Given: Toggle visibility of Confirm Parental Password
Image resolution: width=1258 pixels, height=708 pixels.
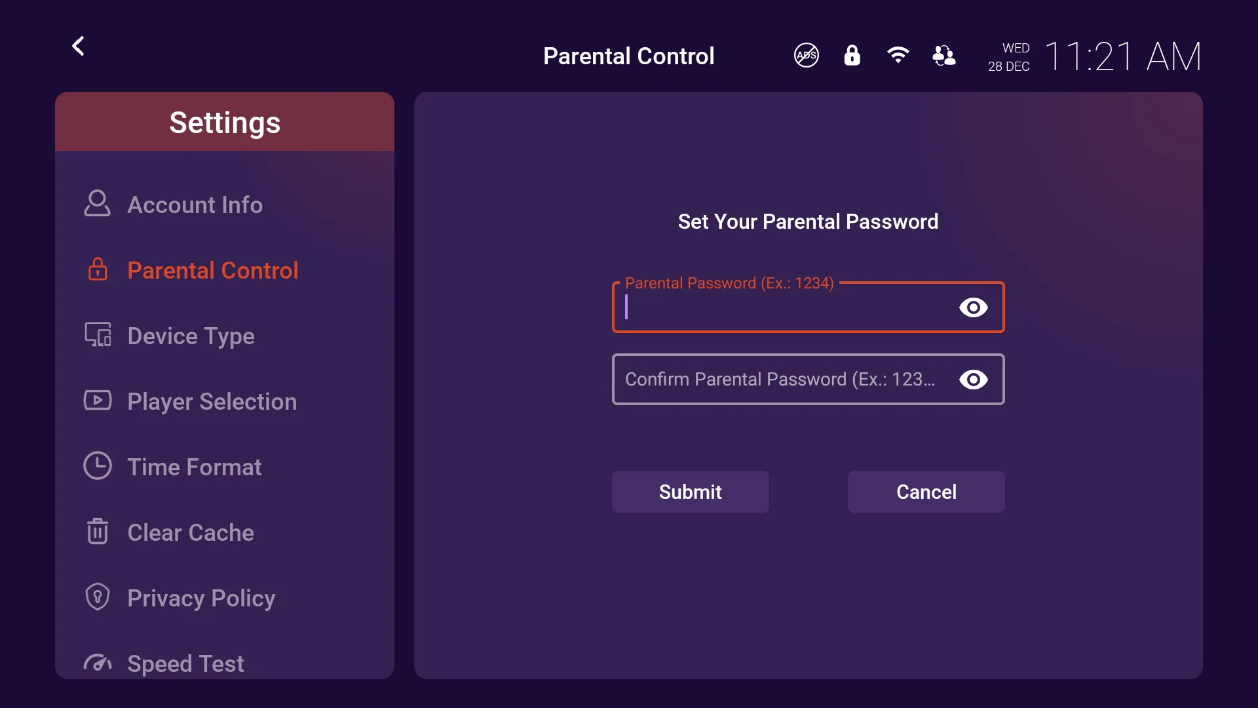Looking at the screenshot, I should [x=973, y=380].
